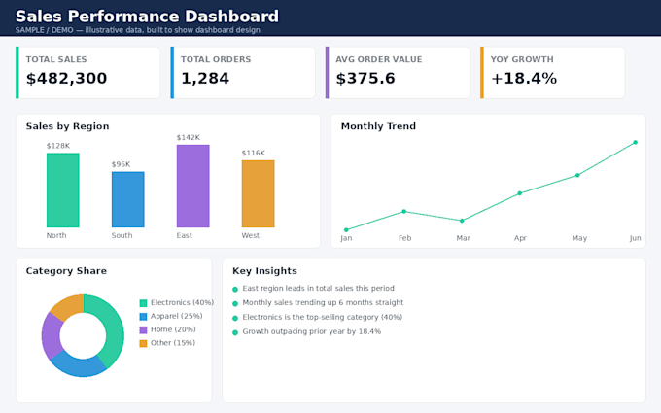The image size is (661, 413).
Task: Click the purple East bar
Action: [193, 186]
